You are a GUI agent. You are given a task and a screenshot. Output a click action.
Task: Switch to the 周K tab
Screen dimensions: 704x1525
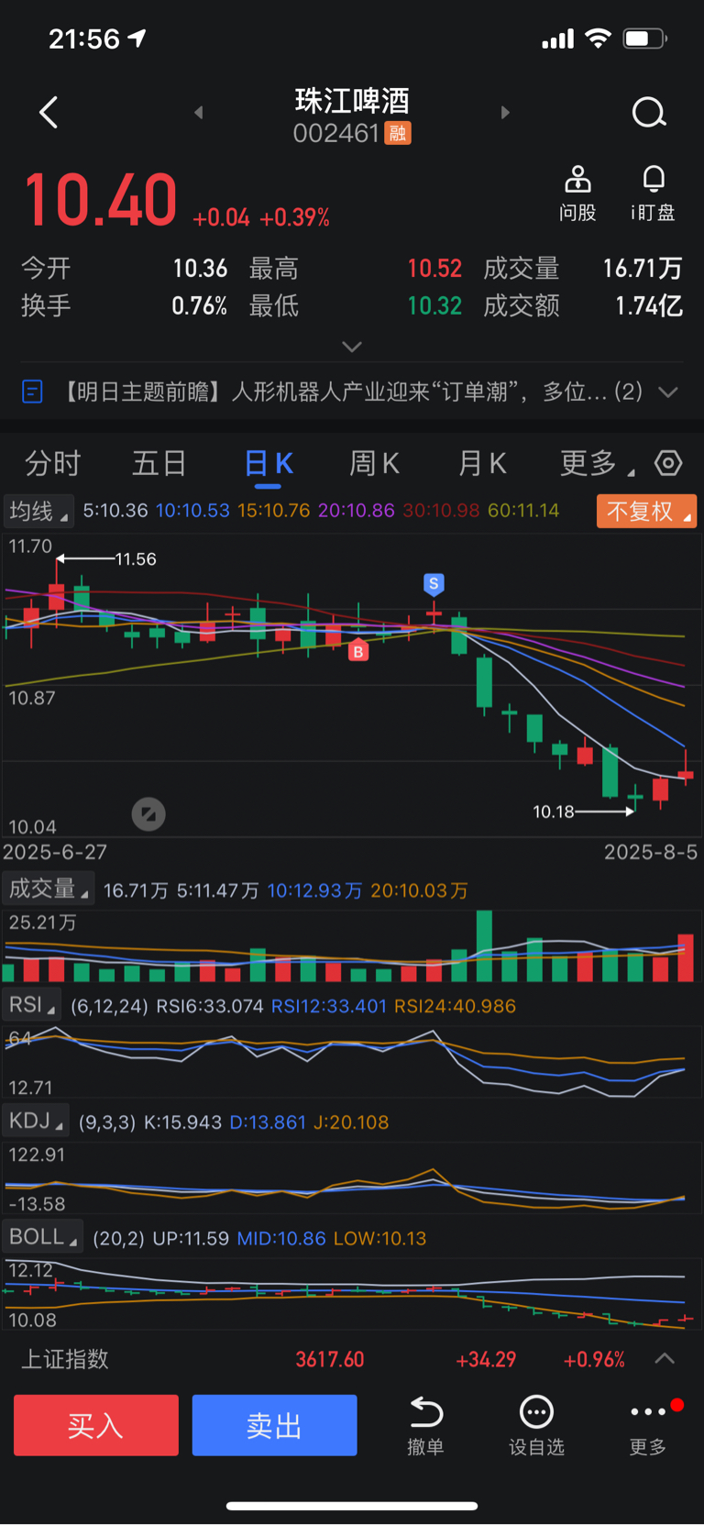tap(375, 463)
